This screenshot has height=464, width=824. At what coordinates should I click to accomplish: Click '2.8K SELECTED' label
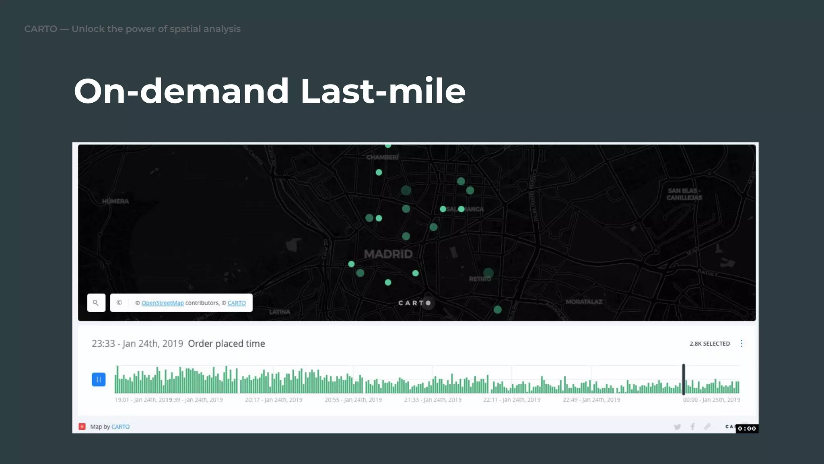point(710,344)
